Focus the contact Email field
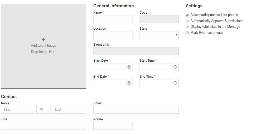 [136, 110]
